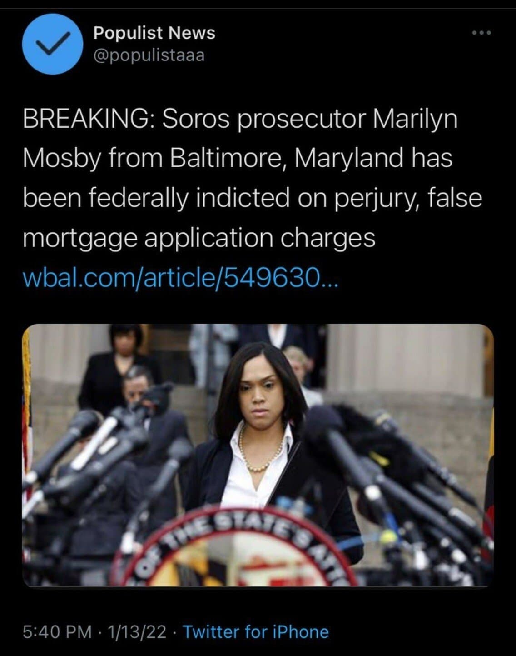Viewport: 516px width, 656px height.
Task: Expand the attached press conference photo
Action: [258, 455]
